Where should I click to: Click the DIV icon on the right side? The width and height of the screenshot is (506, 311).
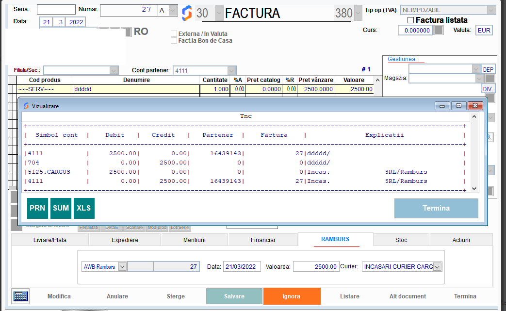(488, 88)
